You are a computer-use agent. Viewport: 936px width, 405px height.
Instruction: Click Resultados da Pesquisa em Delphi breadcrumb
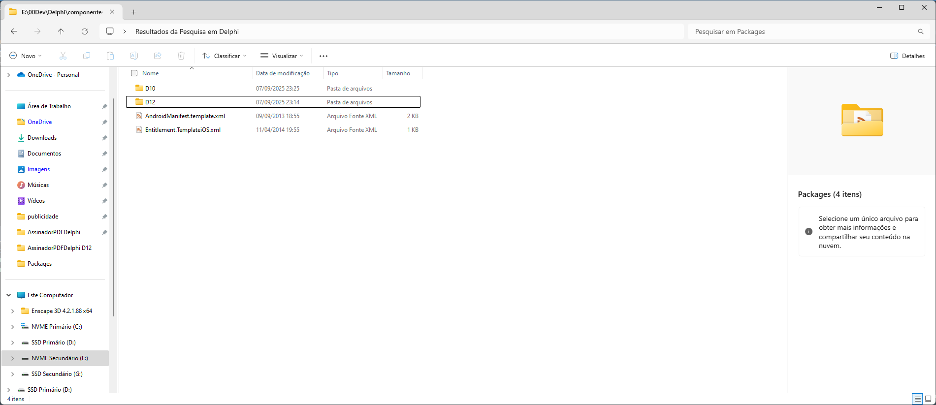[187, 31]
